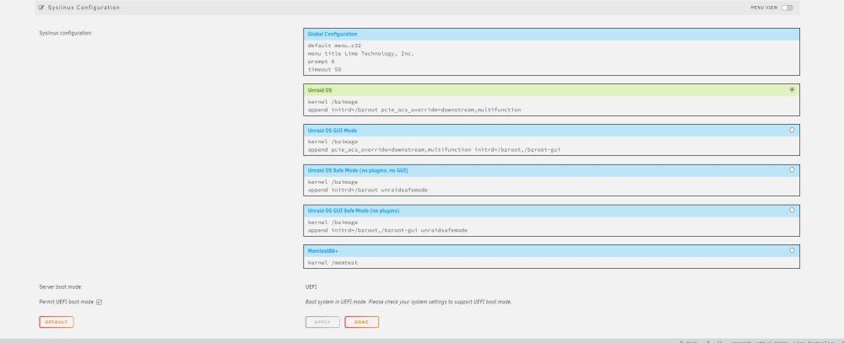
Task: Edit the Safe Mode (no plugins, no GUI) text
Action: [551, 185]
